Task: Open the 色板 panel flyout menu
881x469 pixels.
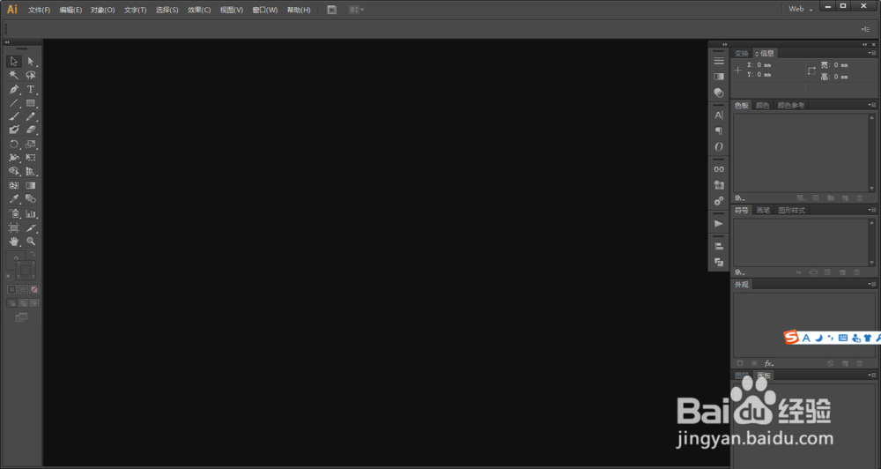Action: 871,105
